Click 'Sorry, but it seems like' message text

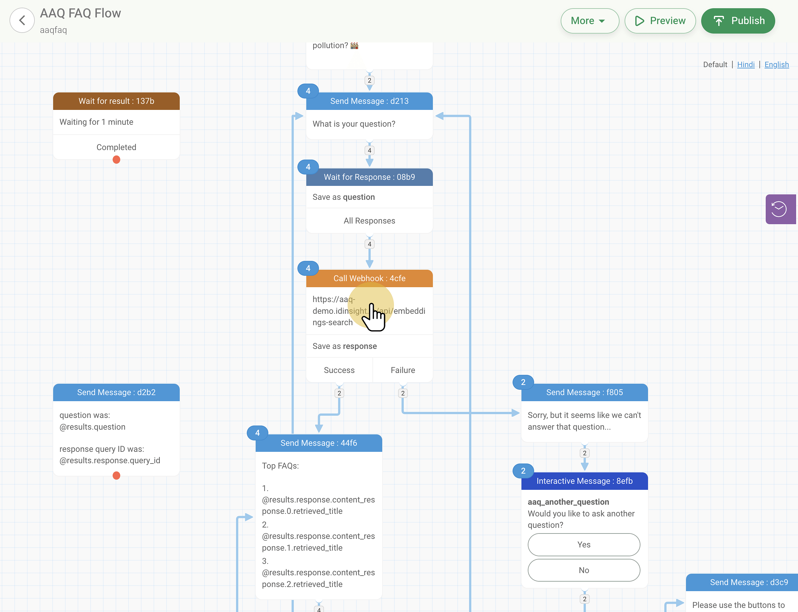pyautogui.click(x=584, y=421)
